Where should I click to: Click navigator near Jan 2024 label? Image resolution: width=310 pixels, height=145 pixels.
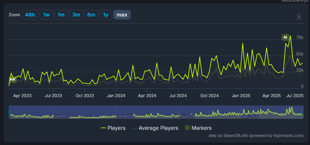point(125,116)
